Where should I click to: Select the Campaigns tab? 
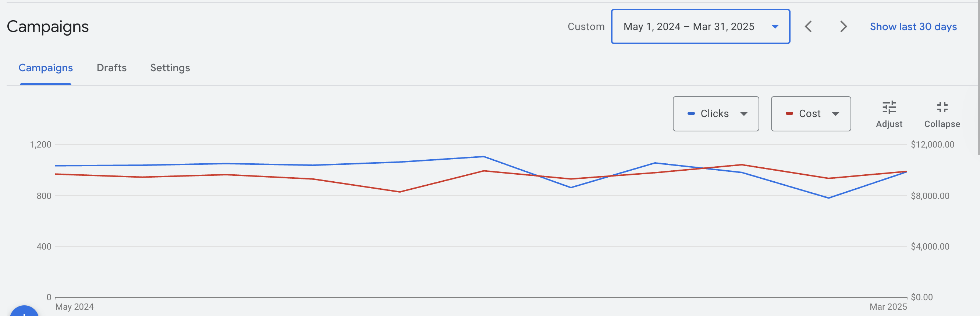(46, 68)
